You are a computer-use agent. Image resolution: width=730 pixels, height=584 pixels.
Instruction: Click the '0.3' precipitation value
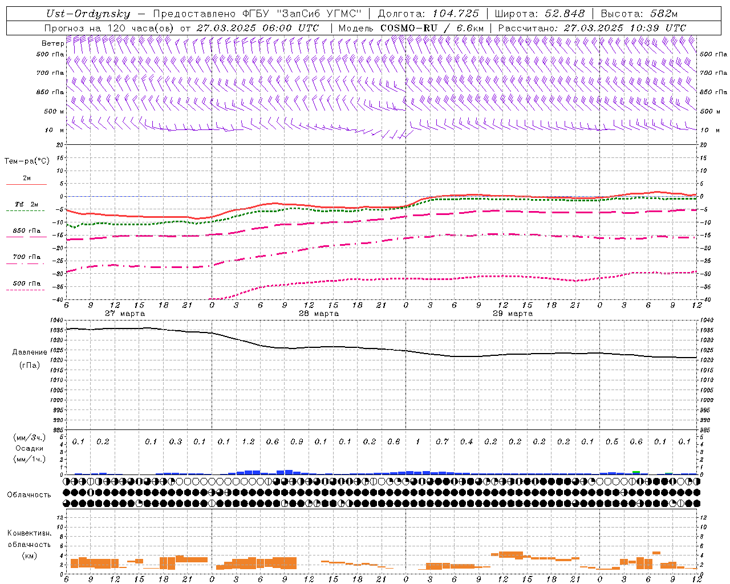175,442
